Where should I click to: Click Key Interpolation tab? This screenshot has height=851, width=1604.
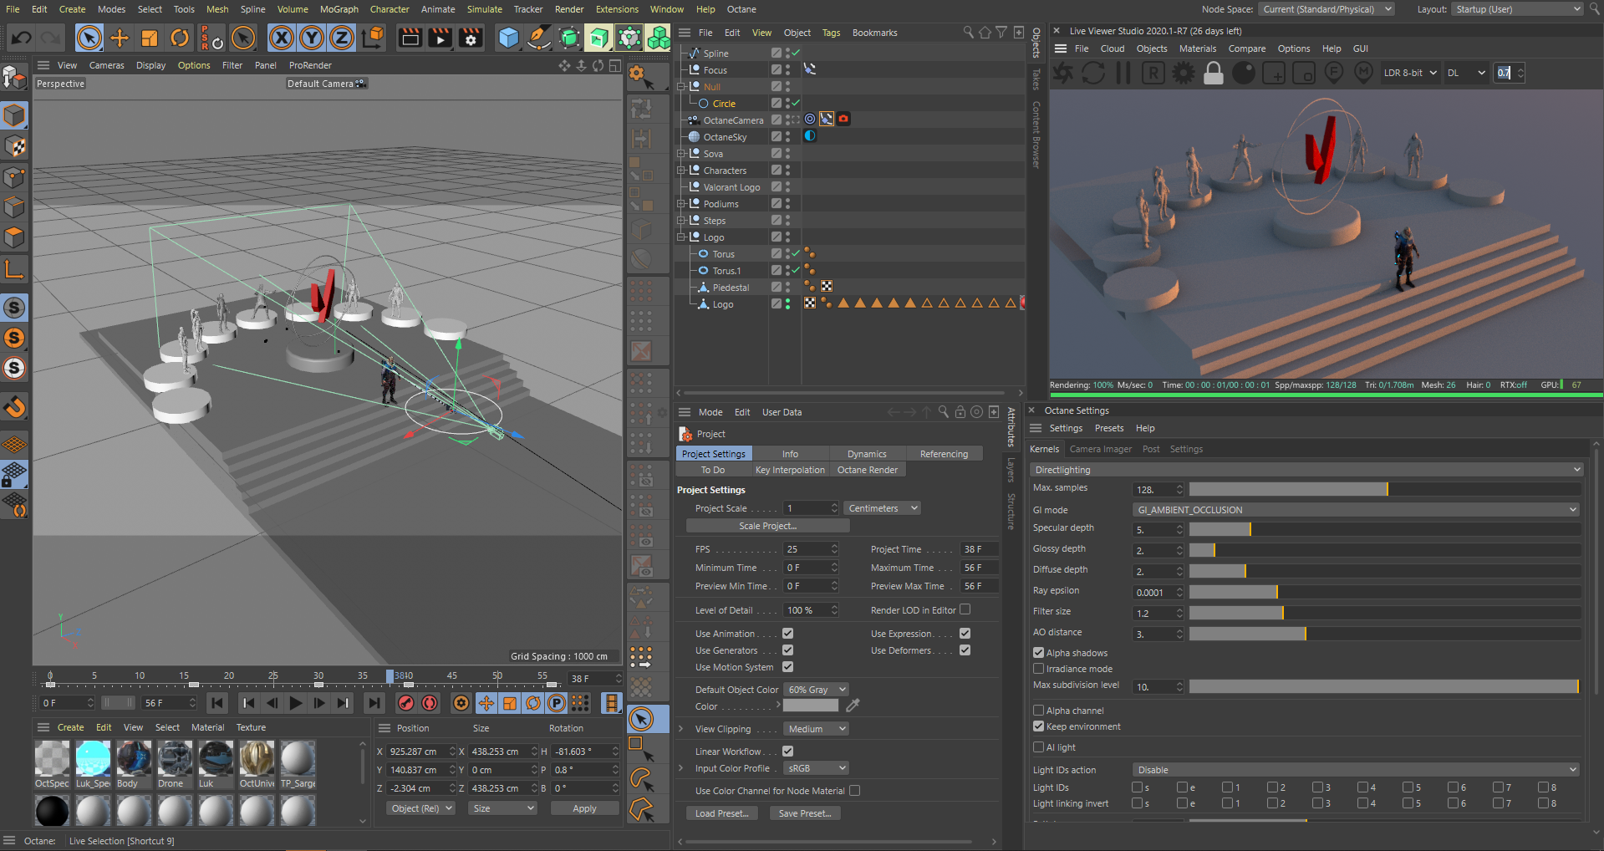tap(790, 470)
